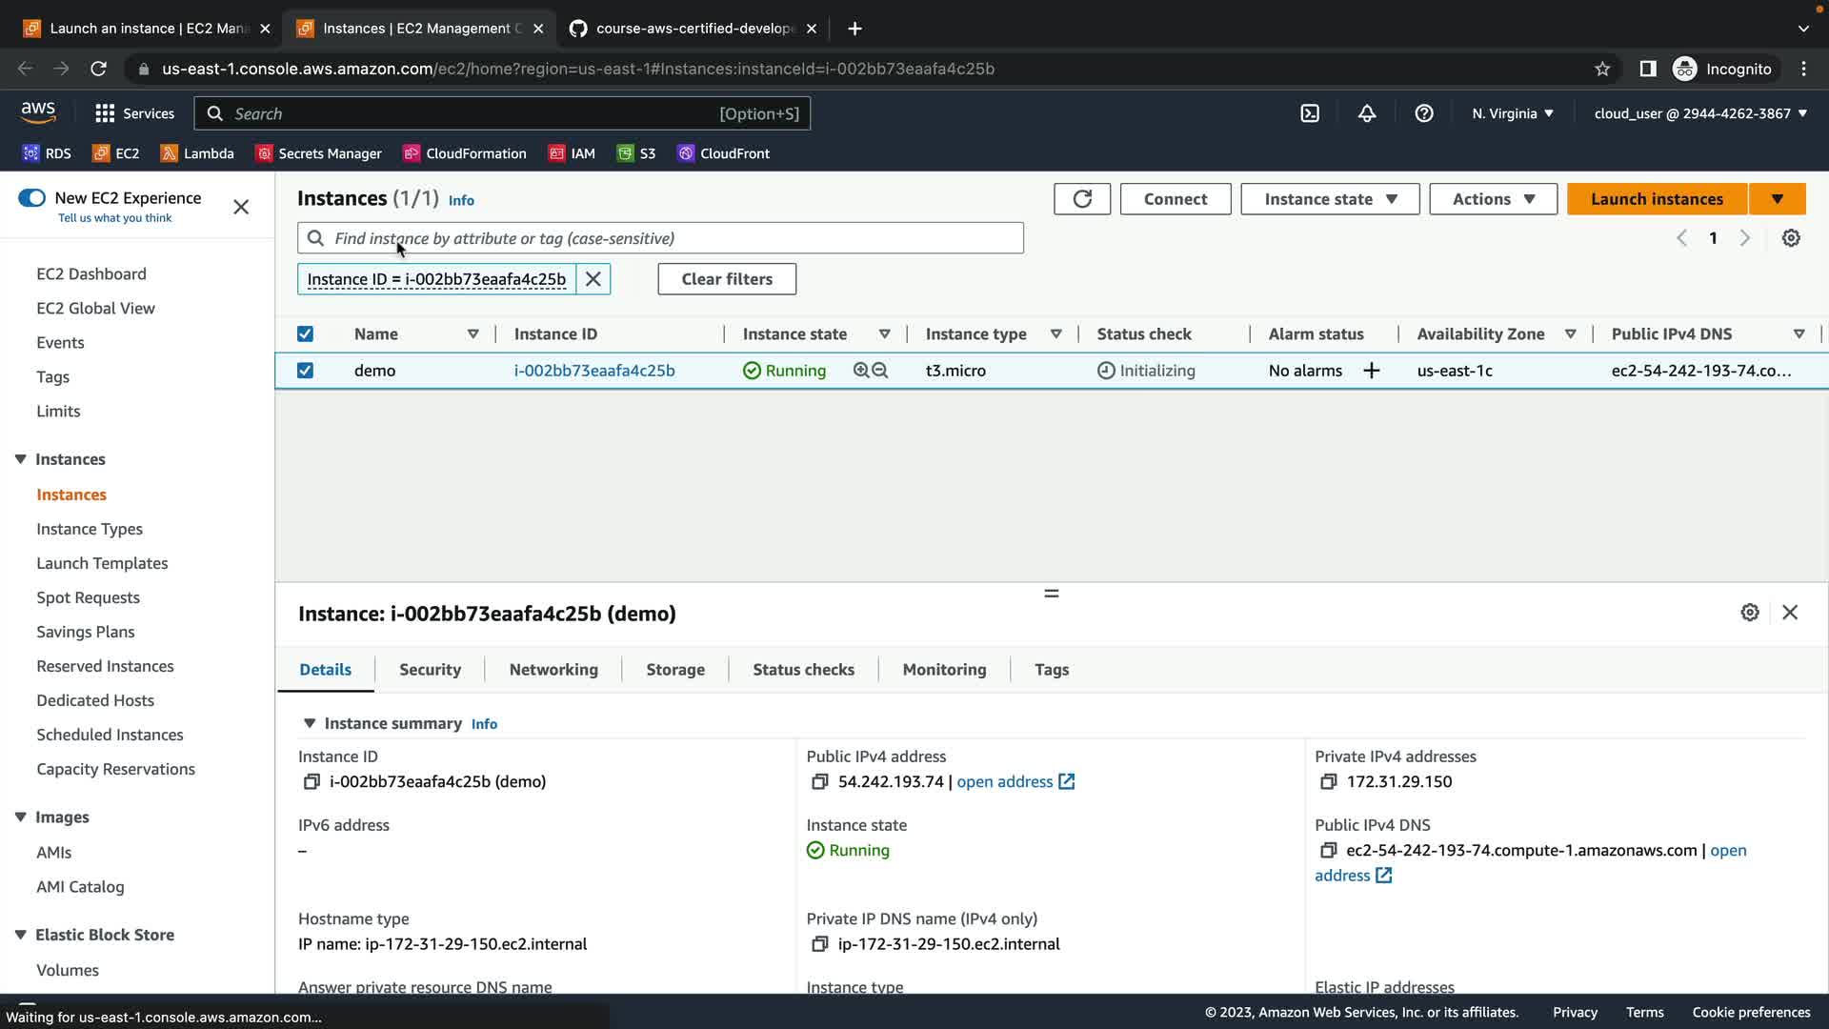1829x1029 pixels.
Task: Switch to the Networking tab
Action: click(x=553, y=670)
